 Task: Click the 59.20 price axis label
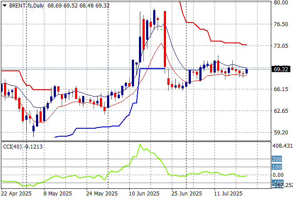pos(281,132)
